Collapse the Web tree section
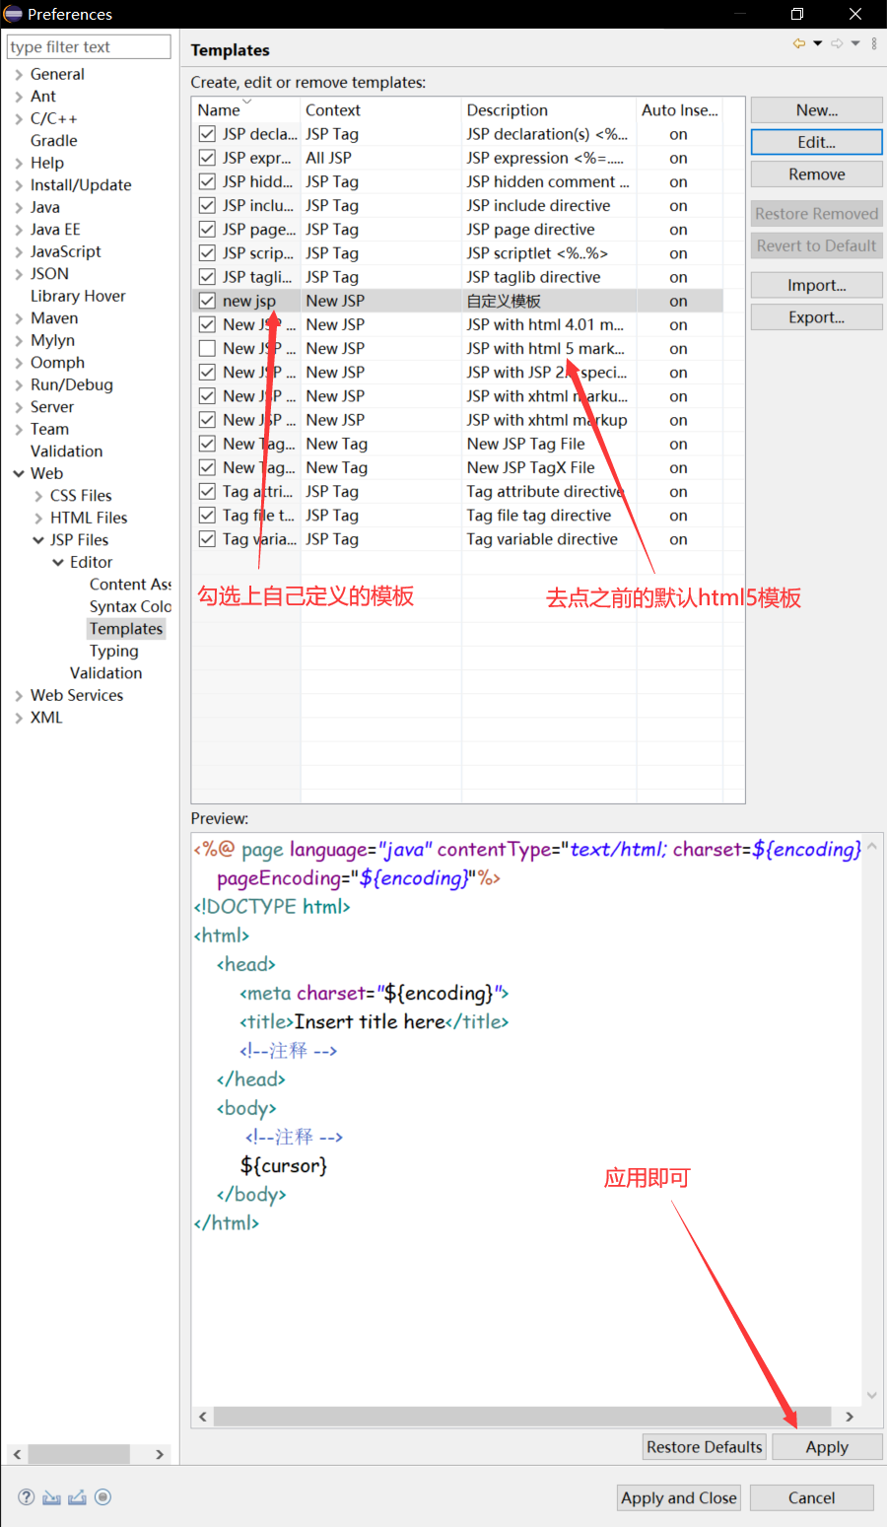887x1527 pixels. (x=18, y=473)
